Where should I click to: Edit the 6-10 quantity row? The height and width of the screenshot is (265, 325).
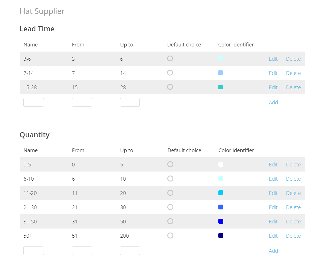pyautogui.click(x=273, y=179)
